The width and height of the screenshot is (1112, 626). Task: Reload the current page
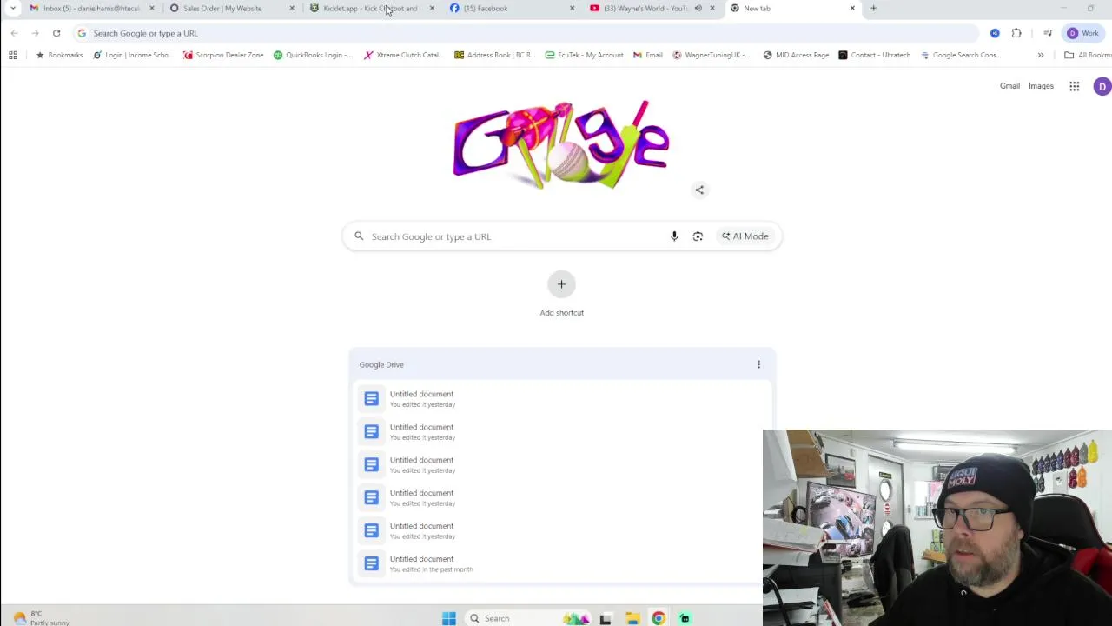click(56, 33)
